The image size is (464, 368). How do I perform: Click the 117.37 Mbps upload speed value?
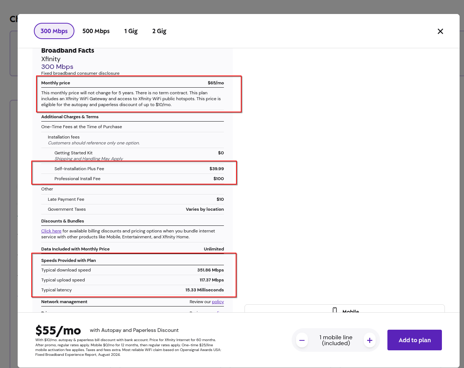click(x=212, y=280)
